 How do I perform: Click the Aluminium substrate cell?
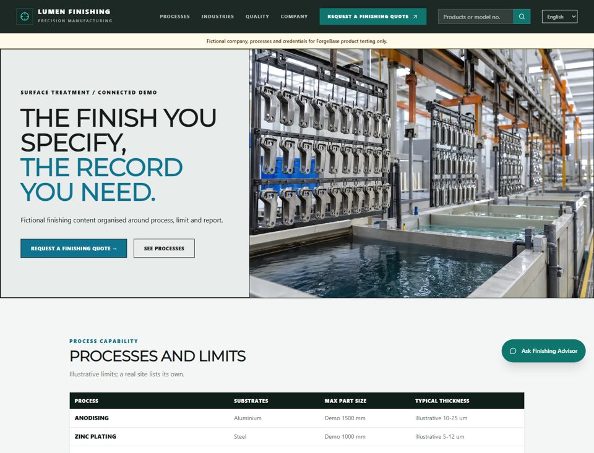[x=247, y=418]
